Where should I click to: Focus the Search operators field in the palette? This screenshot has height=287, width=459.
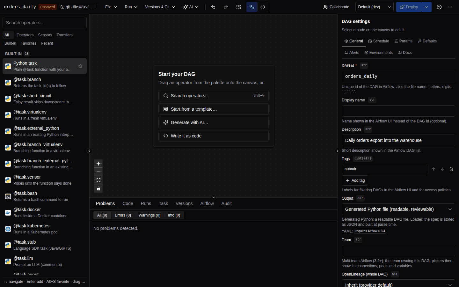(45, 23)
